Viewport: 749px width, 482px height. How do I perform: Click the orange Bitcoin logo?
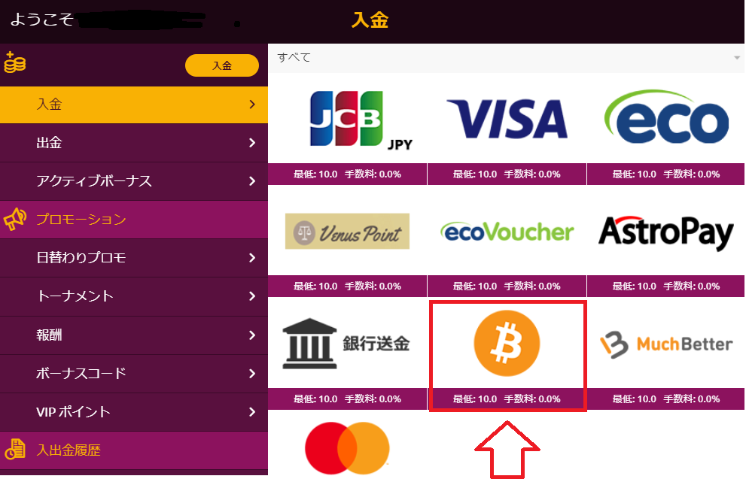coord(507,343)
